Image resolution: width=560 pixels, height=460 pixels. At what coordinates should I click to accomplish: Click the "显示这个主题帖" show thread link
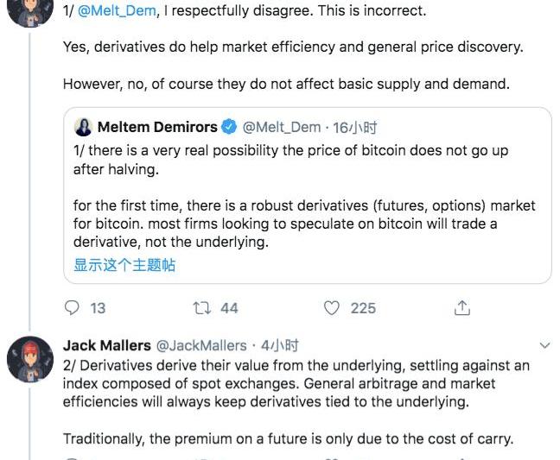point(124,265)
